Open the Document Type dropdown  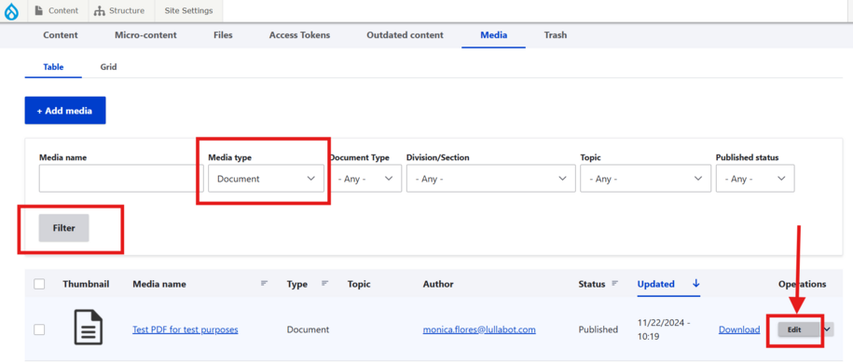click(x=365, y=178)
